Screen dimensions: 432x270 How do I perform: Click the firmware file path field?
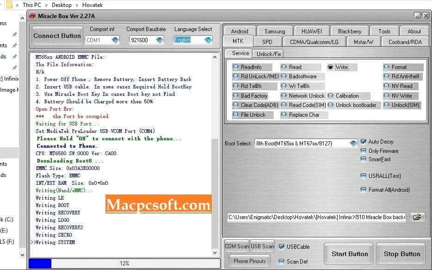pyautogui.click(x=317, y=217)
